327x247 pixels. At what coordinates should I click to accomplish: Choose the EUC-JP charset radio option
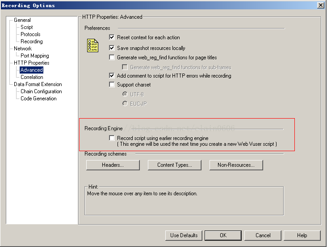(125, 103)
